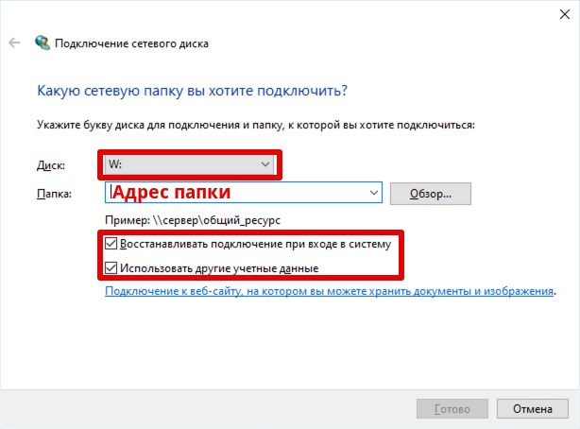Click the Восстанавливать подключение при входе в систему label
580x429 pixels.
pyautogui.click(x=253, y=244)
